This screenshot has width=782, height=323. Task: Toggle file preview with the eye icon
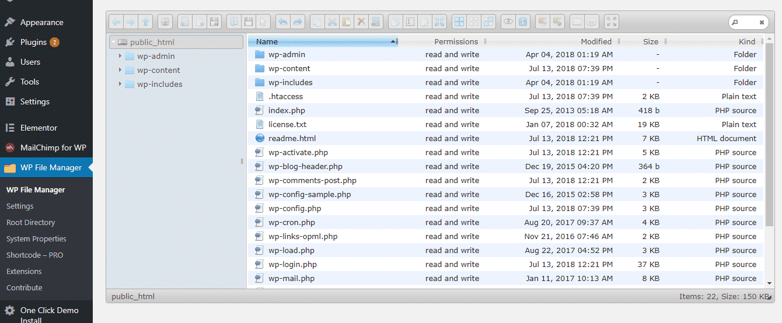tap(508, 22)
